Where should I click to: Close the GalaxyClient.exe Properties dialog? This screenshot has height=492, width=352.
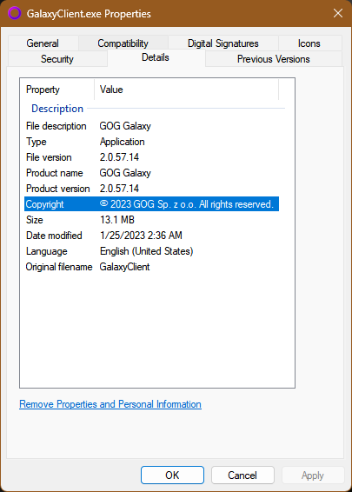click(338, 13)
